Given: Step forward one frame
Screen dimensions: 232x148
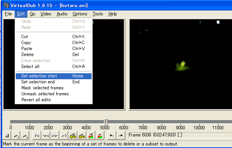Looking at the screenshot, I should 55,135.
